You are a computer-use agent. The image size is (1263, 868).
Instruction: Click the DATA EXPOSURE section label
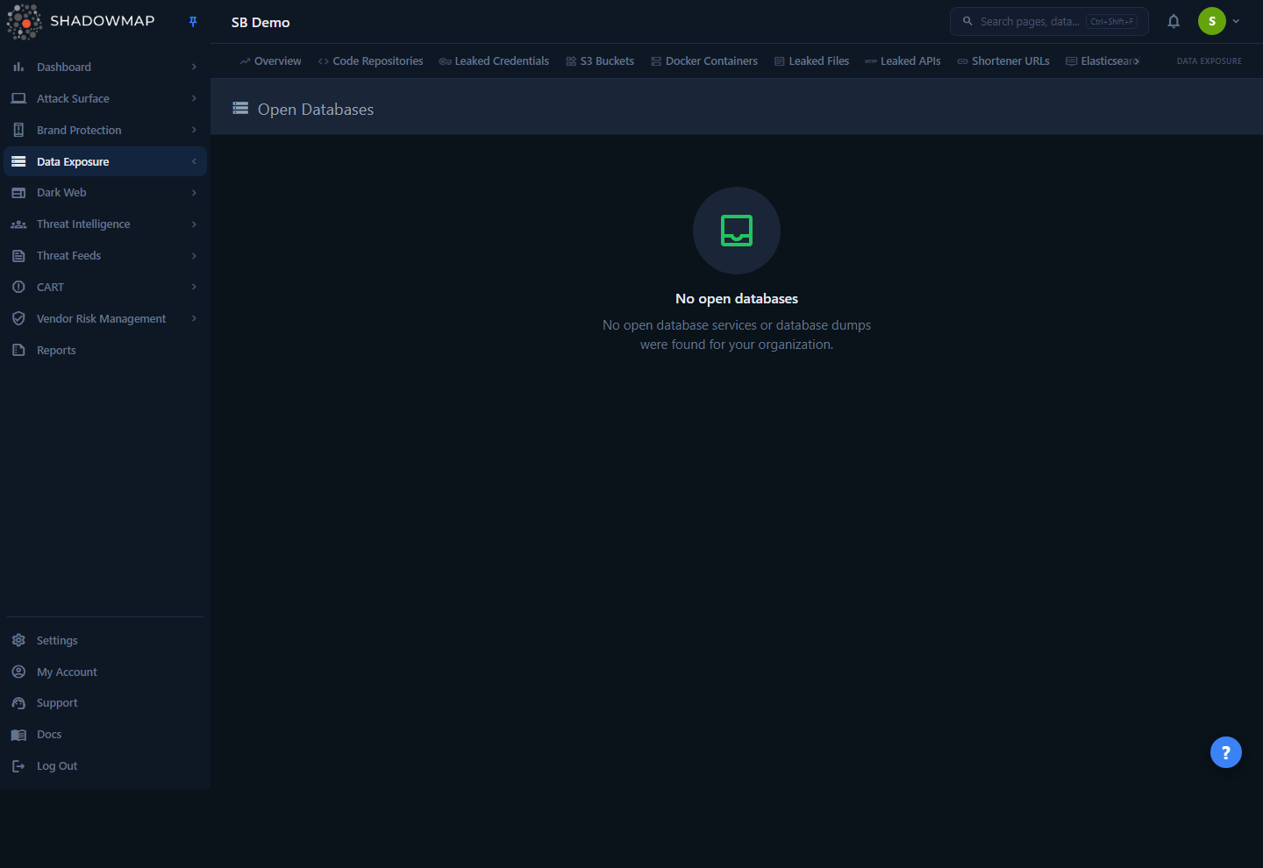tap(1209, 61)
